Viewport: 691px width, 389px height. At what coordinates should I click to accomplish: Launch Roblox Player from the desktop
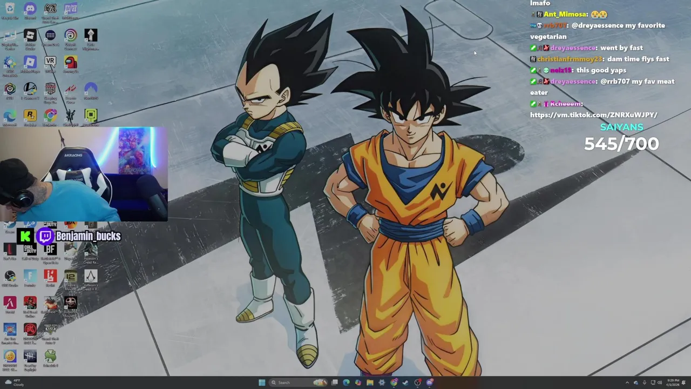tap(30, 64)
